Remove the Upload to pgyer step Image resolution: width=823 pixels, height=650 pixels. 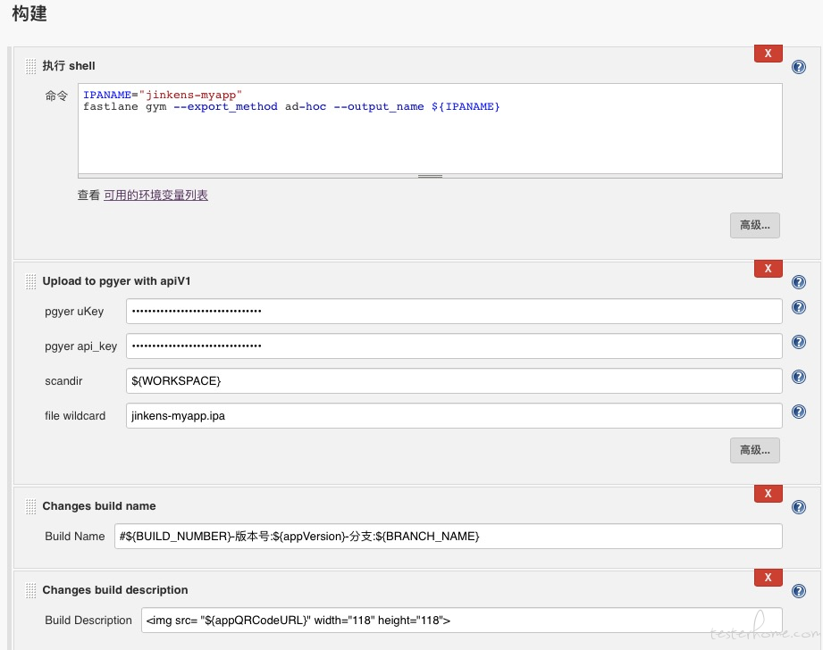click(x=768, y=269)
